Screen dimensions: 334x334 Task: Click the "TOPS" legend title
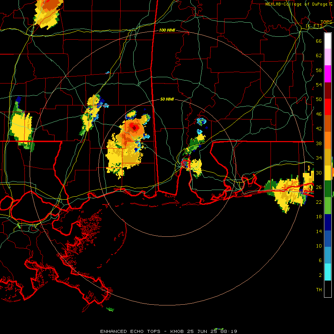point(326,22)
